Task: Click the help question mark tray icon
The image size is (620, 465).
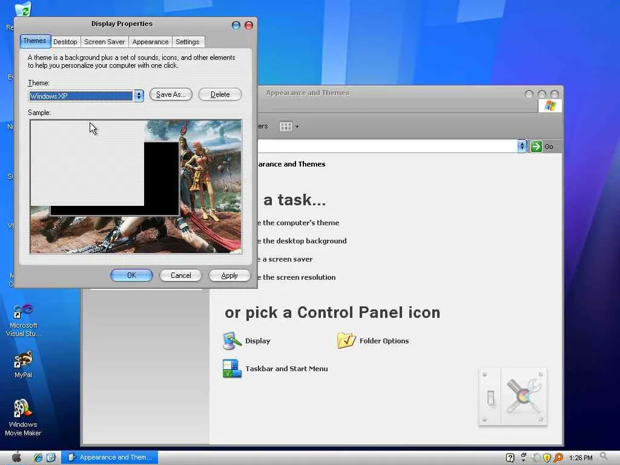Action: point(510,458)
